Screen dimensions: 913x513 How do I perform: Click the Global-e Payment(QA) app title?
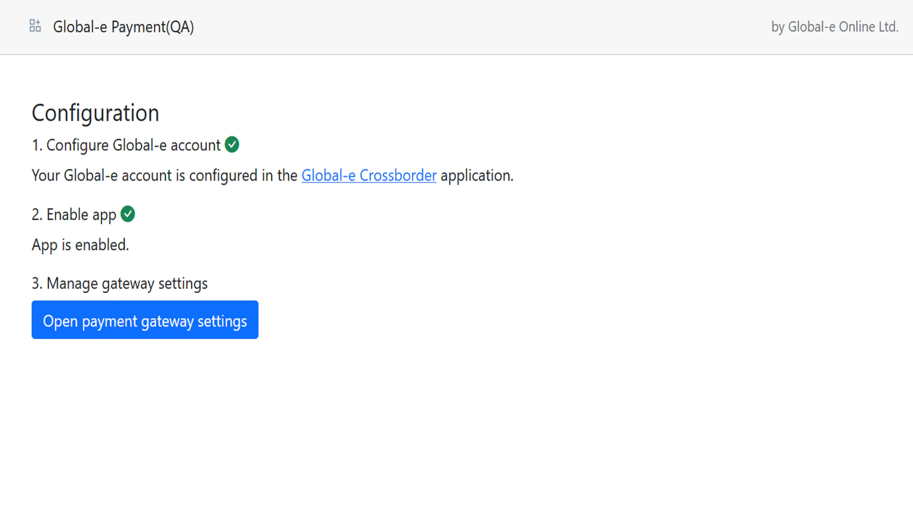click(123, 27)
